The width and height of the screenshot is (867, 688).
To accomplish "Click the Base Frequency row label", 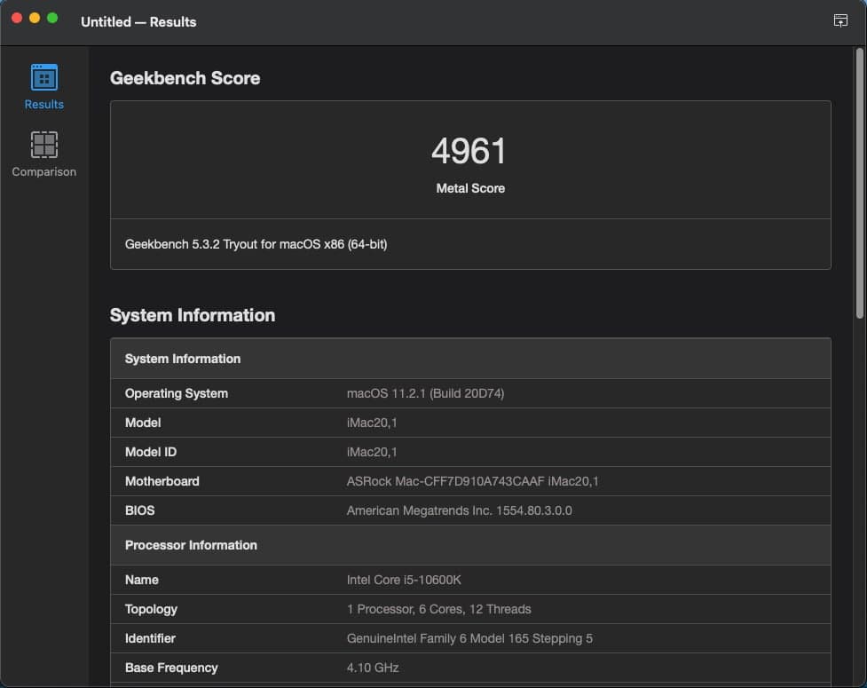I will click(171, 668).
